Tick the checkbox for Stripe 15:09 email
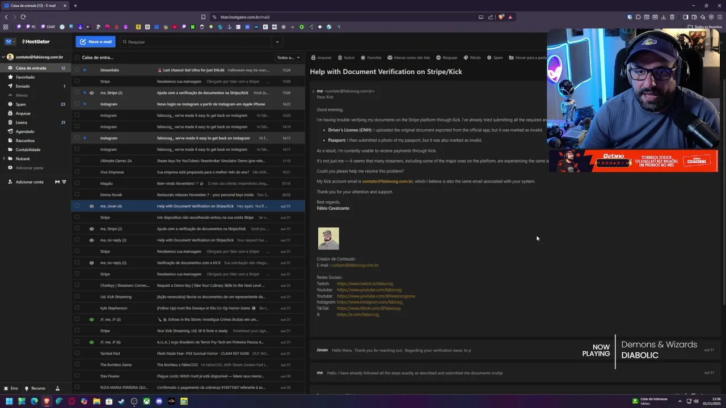Viewport: 726px width, 408px height. point(77,81)
